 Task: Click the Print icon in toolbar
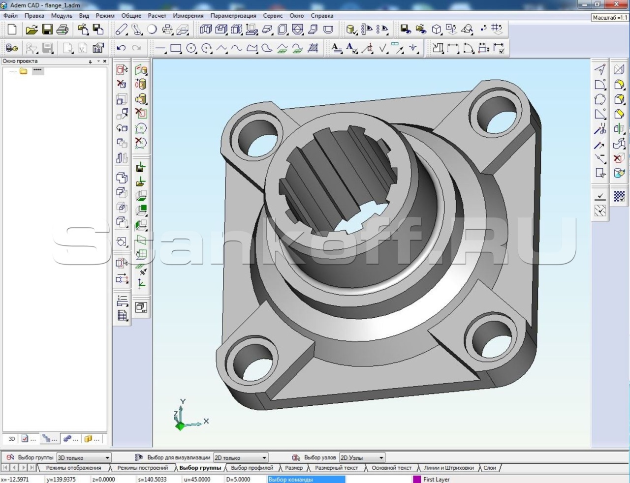tap(63, 30)
